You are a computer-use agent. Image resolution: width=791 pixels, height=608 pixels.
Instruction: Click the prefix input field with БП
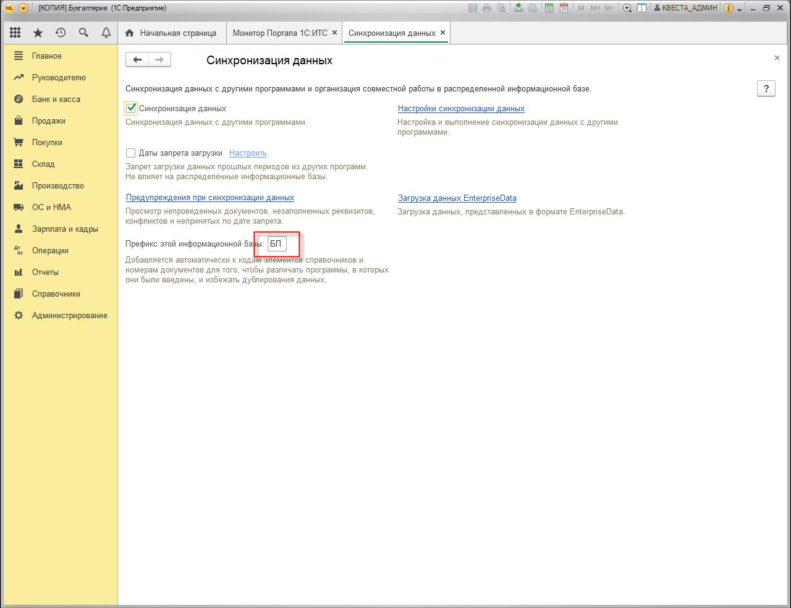tap(277, 243)
